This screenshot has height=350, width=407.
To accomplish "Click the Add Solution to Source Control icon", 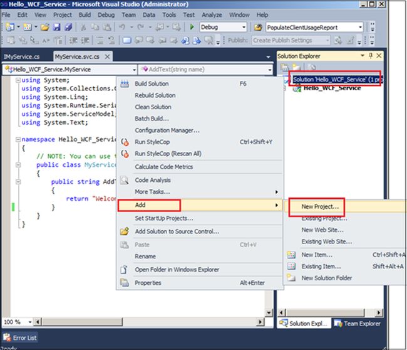I will pyautogui.click(x=125, y=231).
